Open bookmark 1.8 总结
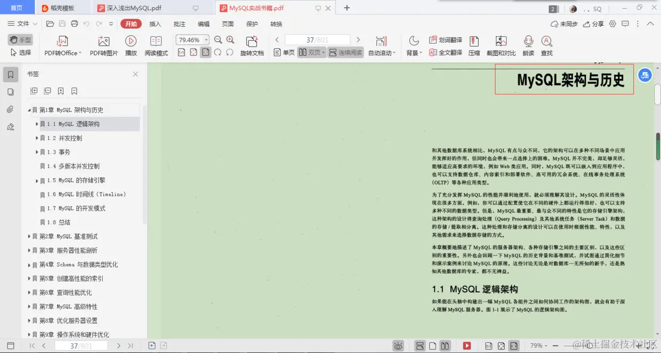Image resolution: width=661 pixels, height=353 pixels. [x=59, y=222]
